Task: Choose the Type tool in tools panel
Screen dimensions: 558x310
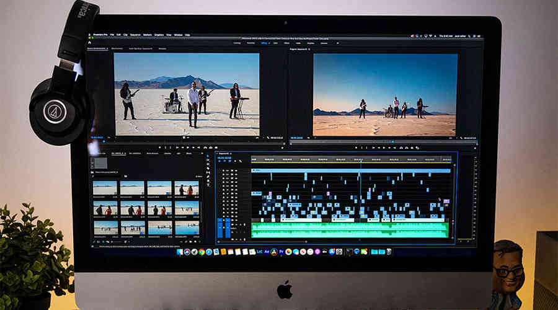Action: pos(208,186)
